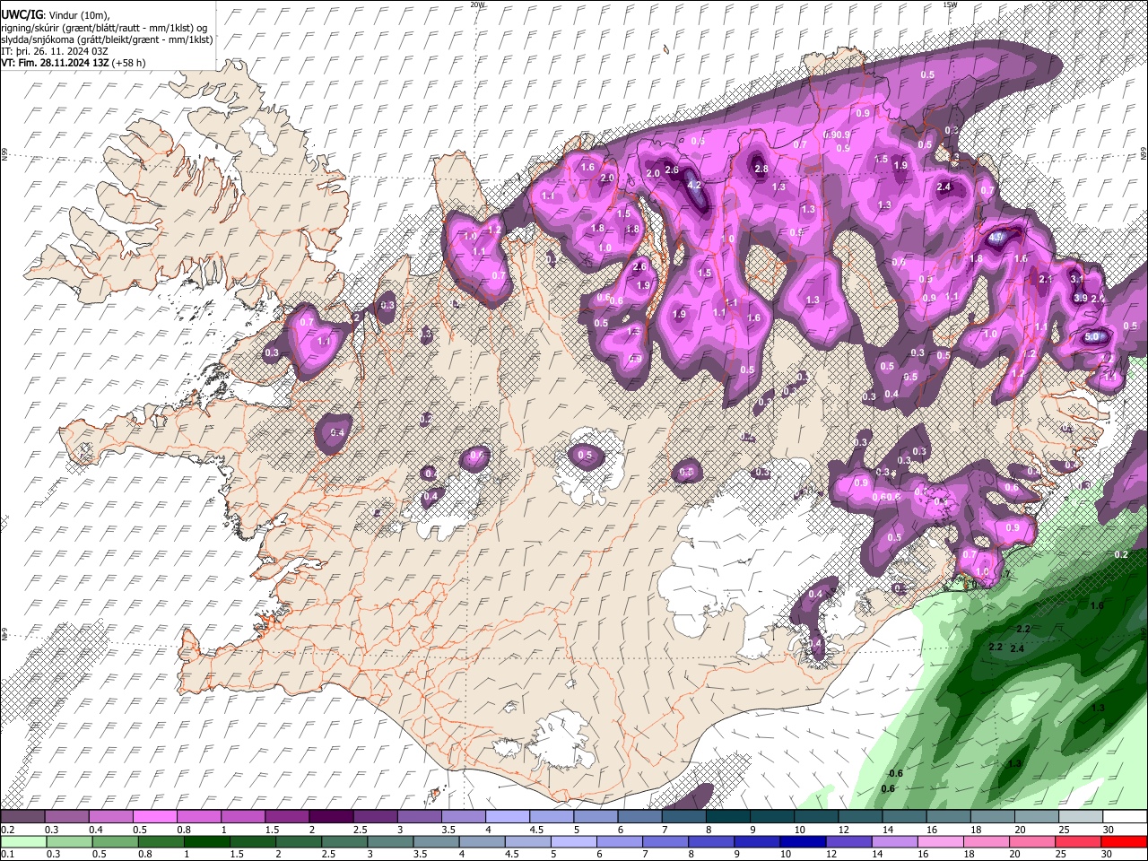Select the red final swatch of rain scale
The width and height of the screenshot is (1148, 861).
tap(1126, 842)
